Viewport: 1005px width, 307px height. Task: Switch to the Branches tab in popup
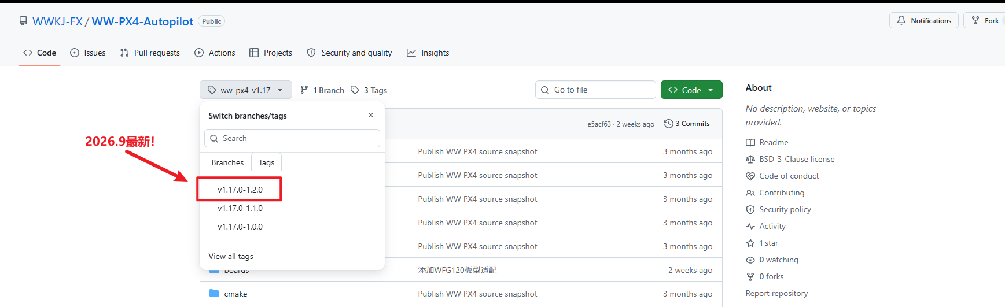227,162
